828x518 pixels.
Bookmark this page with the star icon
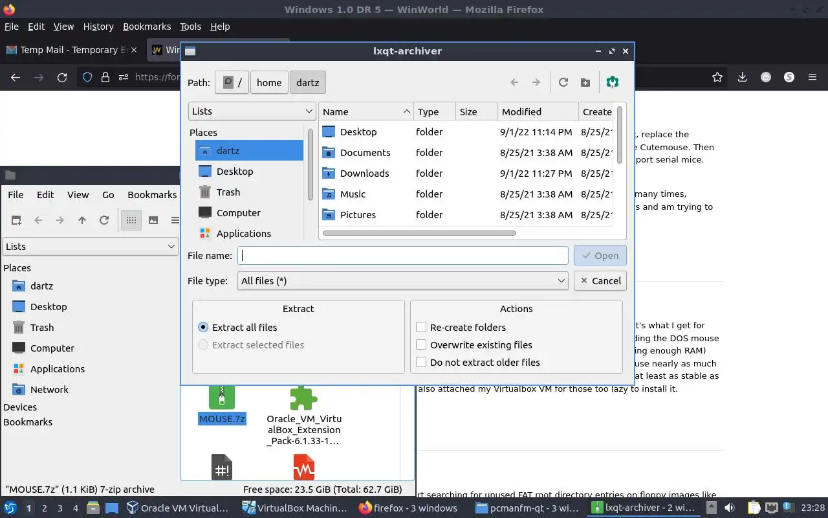point(717,77)
